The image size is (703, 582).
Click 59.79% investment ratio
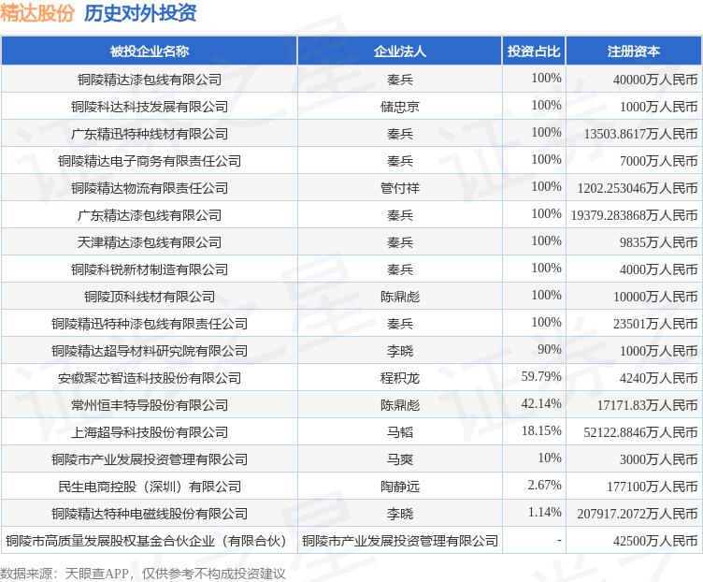[x=541, y=376]
